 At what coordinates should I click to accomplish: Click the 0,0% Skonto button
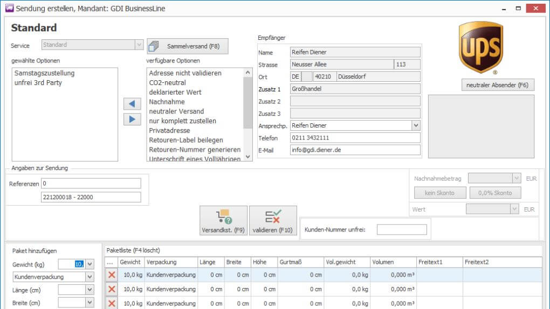[495, 193]
